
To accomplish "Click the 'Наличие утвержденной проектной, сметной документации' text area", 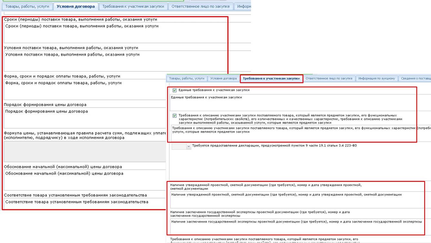I will click(300, 200).
